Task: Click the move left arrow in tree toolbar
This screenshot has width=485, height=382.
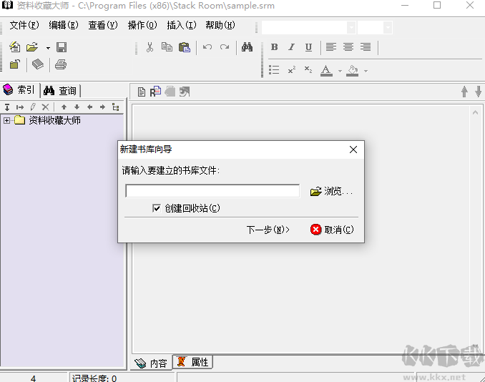Action: click(89, 107)
